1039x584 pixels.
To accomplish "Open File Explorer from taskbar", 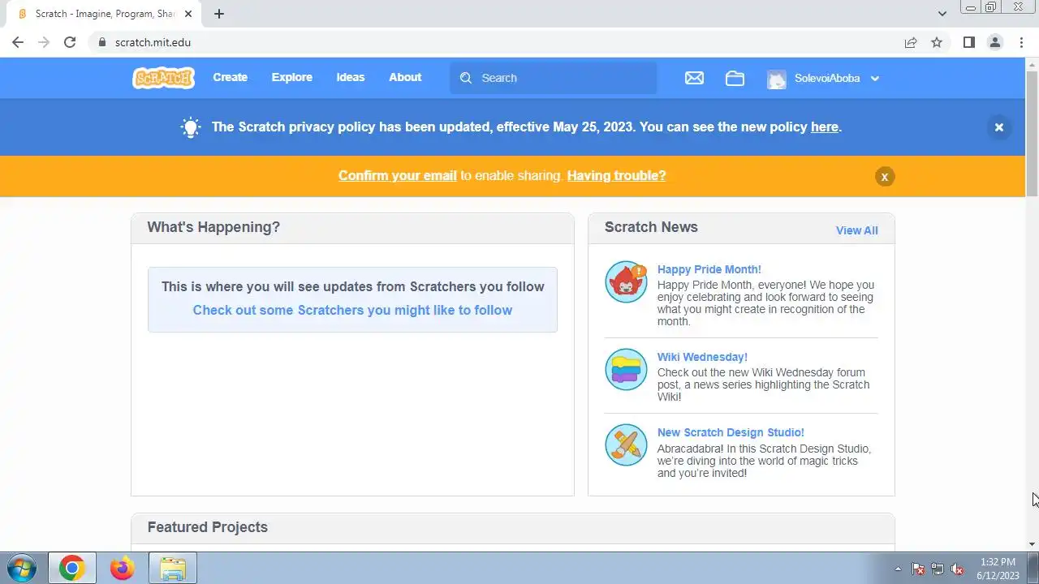I will pos(173,569).
